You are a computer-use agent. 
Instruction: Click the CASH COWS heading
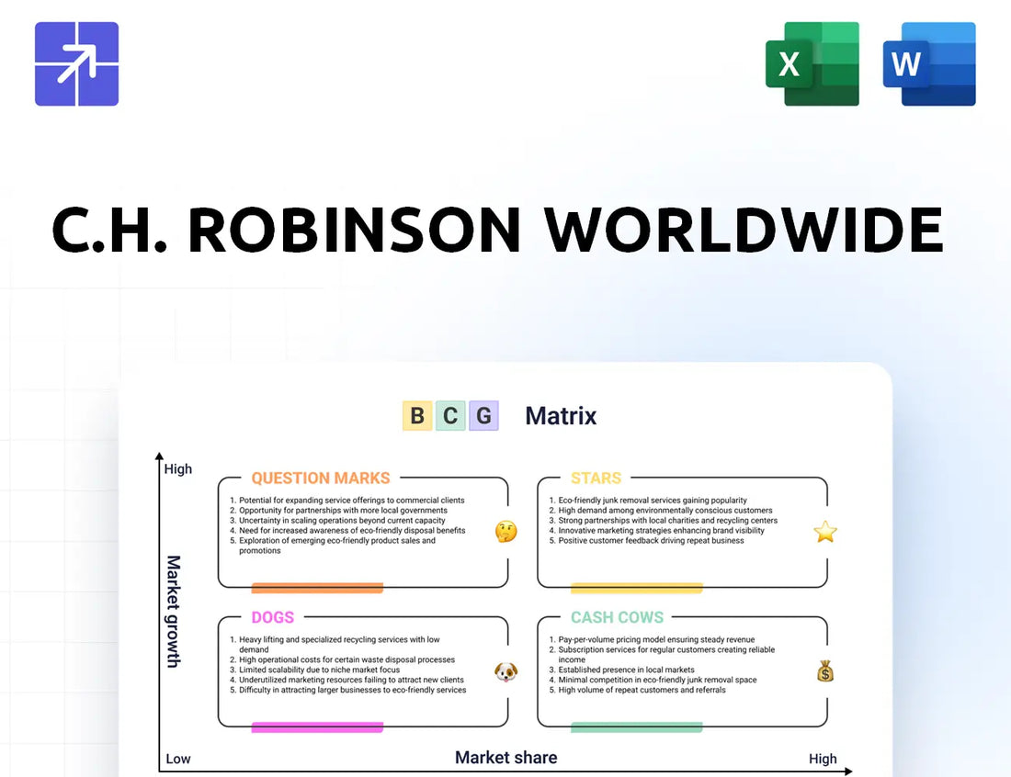coord(617,617)
